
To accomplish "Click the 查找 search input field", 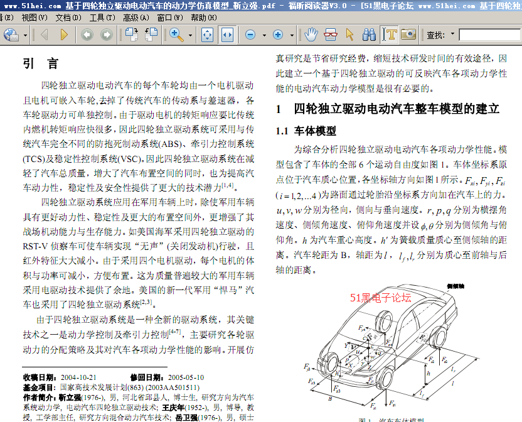I will [490, 35].
